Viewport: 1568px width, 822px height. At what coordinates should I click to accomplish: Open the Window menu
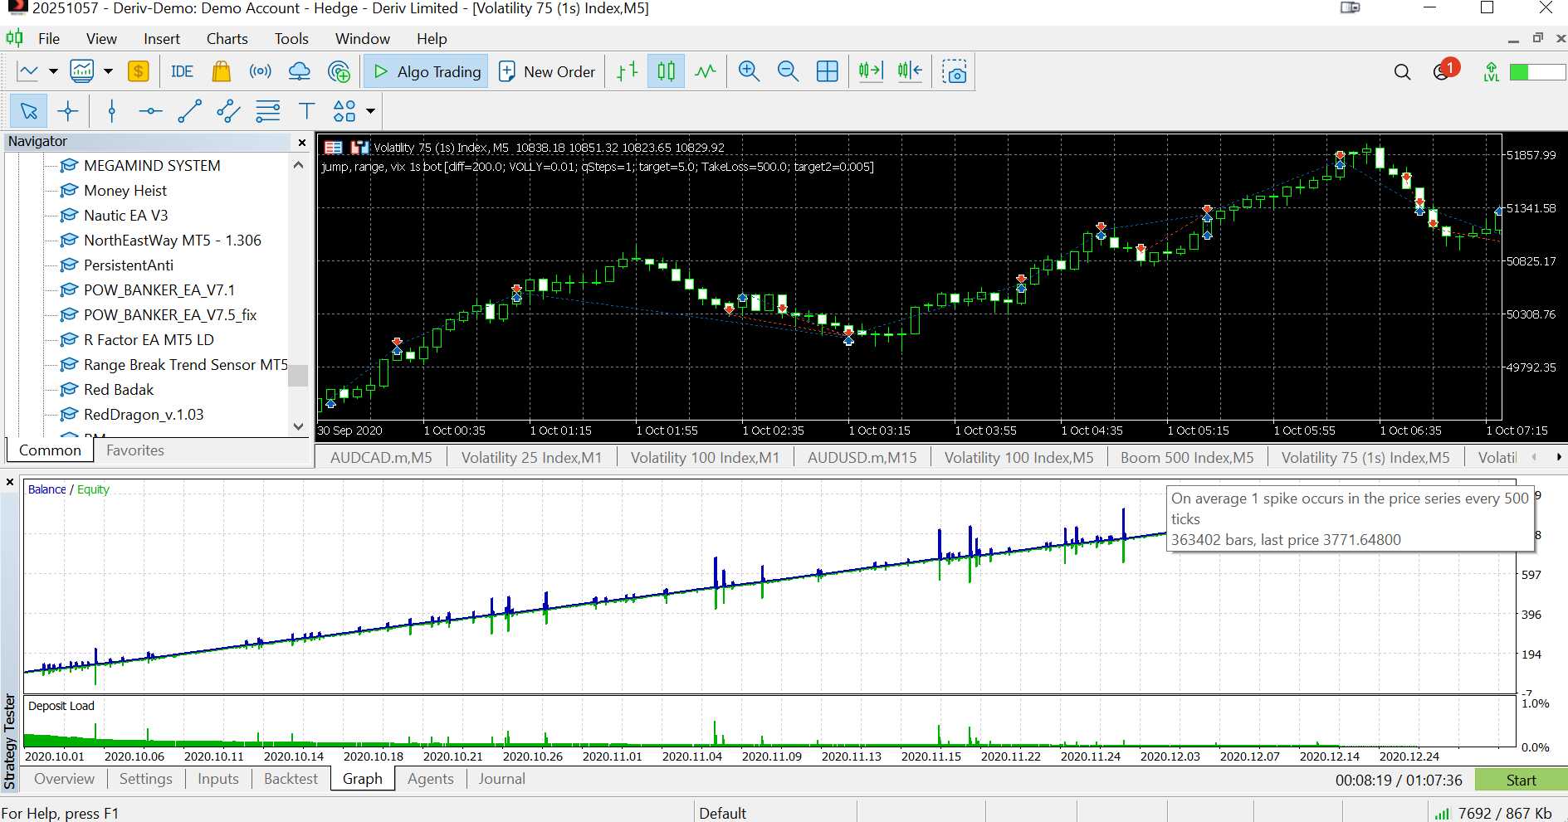(x=362, y=38)
